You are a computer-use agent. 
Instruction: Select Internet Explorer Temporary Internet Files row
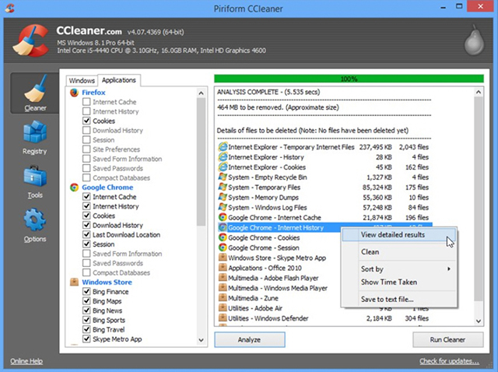(x=324, y=147)
